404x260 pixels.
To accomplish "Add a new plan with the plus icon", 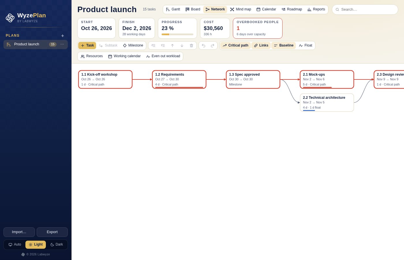I will point(63,36).
